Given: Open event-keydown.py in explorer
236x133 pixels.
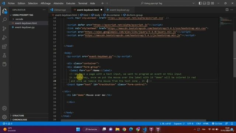Looking at the screenshot, I should [25, 27].
